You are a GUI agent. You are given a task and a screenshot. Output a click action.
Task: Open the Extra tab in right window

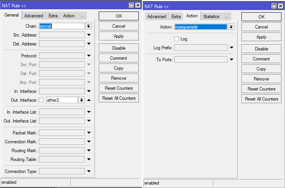click(176, 17)
